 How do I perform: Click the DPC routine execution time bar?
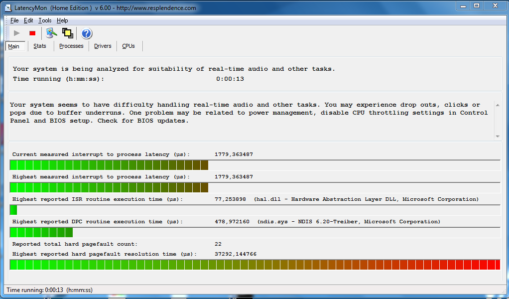[x=255, y=232]
